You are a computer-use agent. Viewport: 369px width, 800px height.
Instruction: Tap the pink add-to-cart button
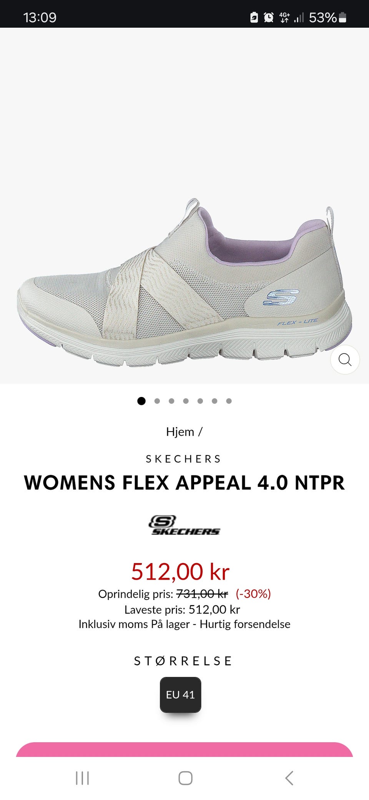click(x=184, y=750)
